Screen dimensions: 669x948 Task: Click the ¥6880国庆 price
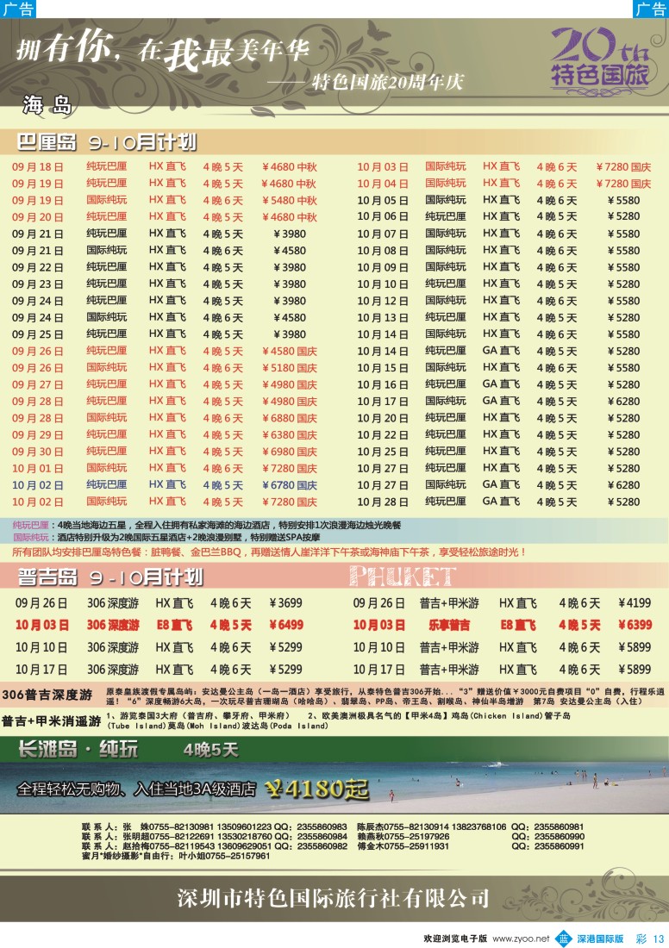[x=289, y=418]
